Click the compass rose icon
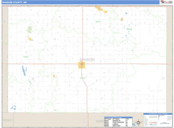 pyautogui.click(x=139, y=122)
